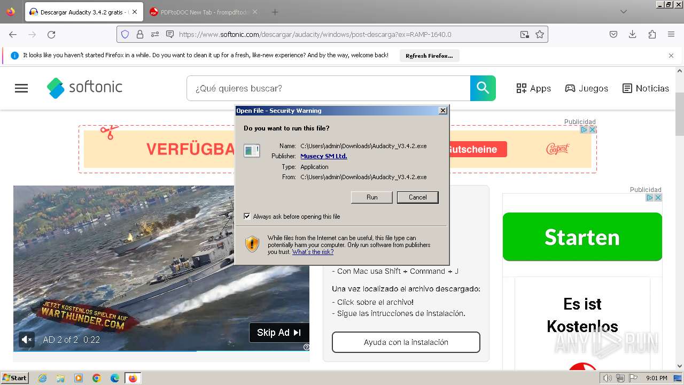Click the video ad progress bar
Screen dimensions: 684x385
[x=161, y=351]
